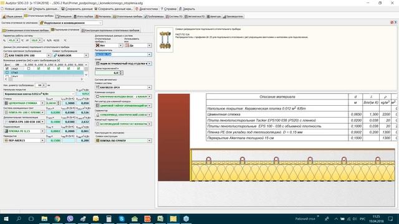Uncheck the 0,150 spacing box for 14x2
Image resolution: width=399 pixels, height=224 pixels.
click(x=49, y=68)
